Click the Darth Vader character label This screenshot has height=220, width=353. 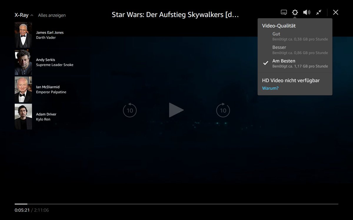click(x=46, y=38)
